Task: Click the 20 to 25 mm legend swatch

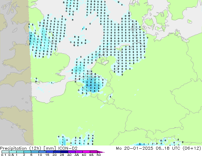Action: click(x=57, y=152)
